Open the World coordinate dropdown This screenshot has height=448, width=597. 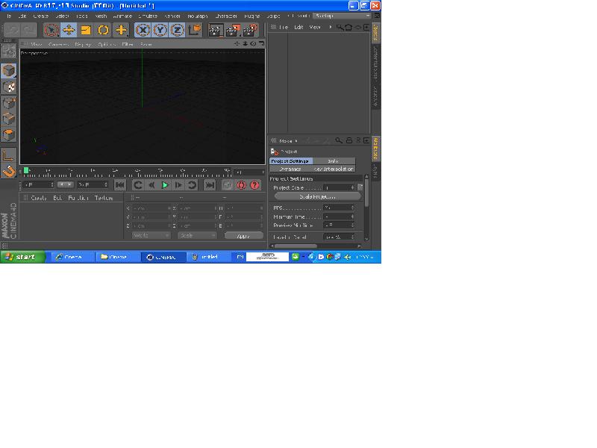(x=151, y=235)
